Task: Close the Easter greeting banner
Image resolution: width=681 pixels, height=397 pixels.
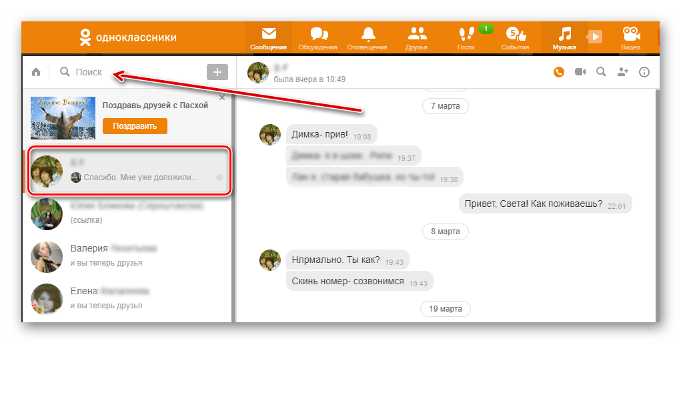Action: coord(222,97)
